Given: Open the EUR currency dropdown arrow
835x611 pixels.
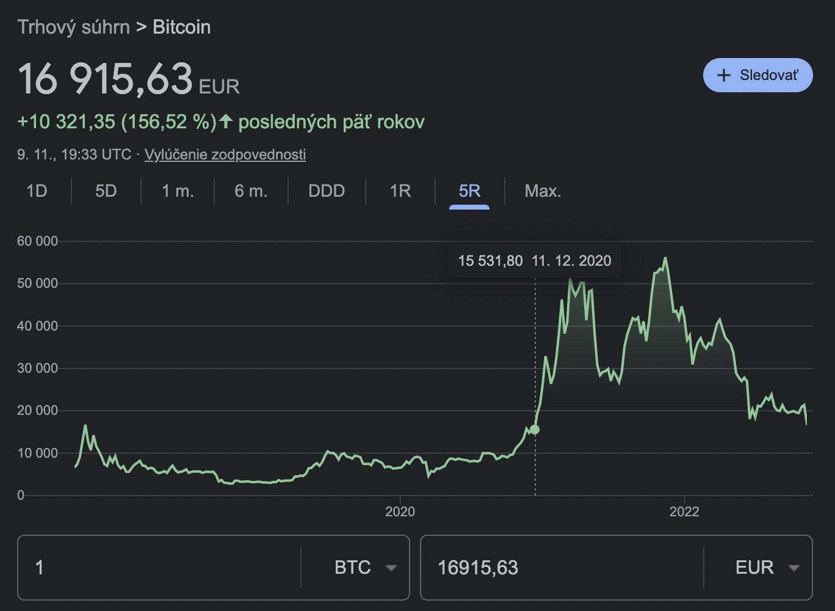Looking at the screenshot, I should pos(793,568).
